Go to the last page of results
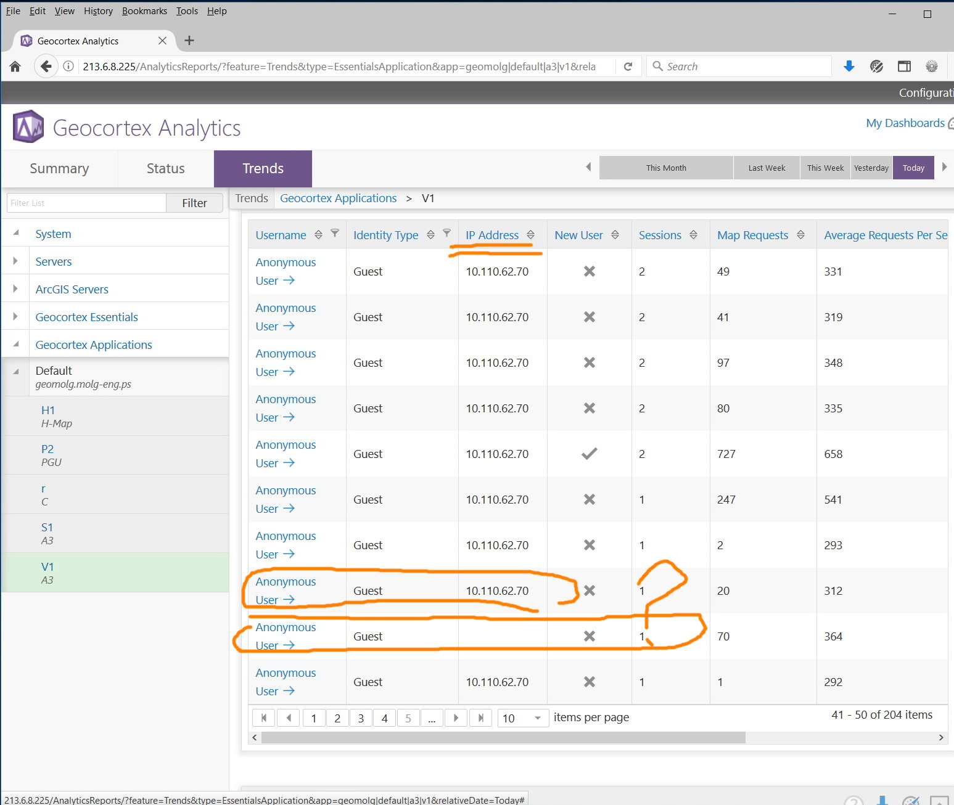This screenshot has width=954, height=805. pos(480,717)
